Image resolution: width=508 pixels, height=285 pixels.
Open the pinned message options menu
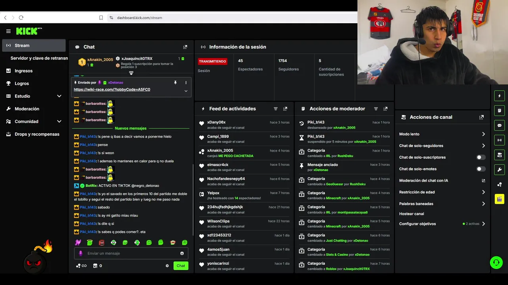coord(186,83)
